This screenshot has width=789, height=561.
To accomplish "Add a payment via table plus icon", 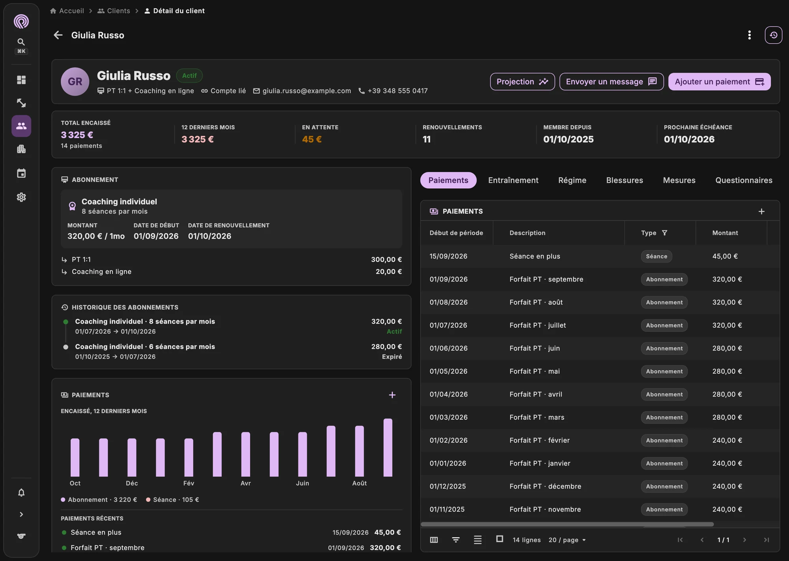I will pyautogui.click(x=761, y=211).
